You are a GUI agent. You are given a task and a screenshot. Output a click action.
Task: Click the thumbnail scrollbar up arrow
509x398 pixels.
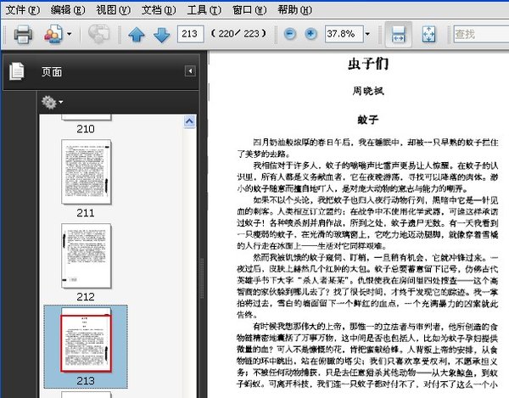pyautogui.click(x=189, y=121)
